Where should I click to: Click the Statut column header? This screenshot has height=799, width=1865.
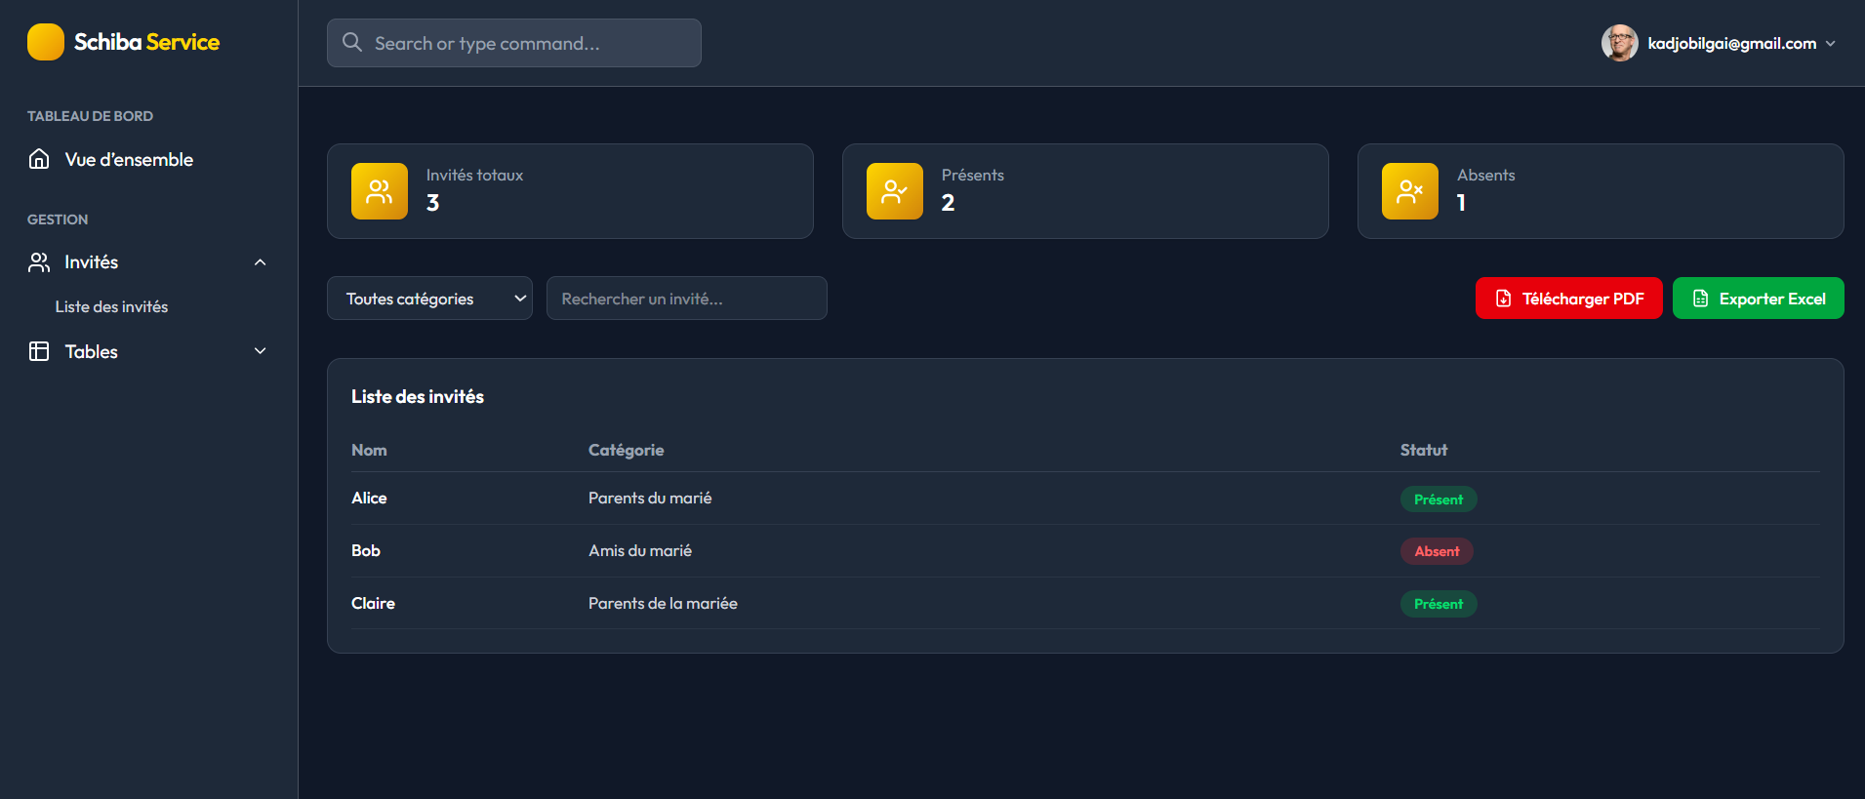pos(1424,450)
